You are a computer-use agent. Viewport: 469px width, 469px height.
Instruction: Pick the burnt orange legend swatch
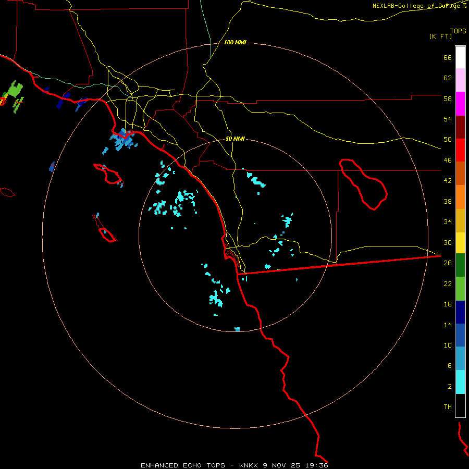460,174
